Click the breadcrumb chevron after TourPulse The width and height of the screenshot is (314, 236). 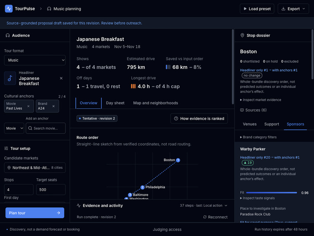tap(41, 9)
